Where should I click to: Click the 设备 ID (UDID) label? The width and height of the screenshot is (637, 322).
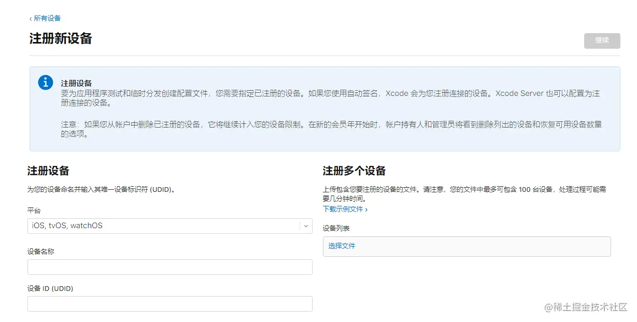[x=50, y=288]
